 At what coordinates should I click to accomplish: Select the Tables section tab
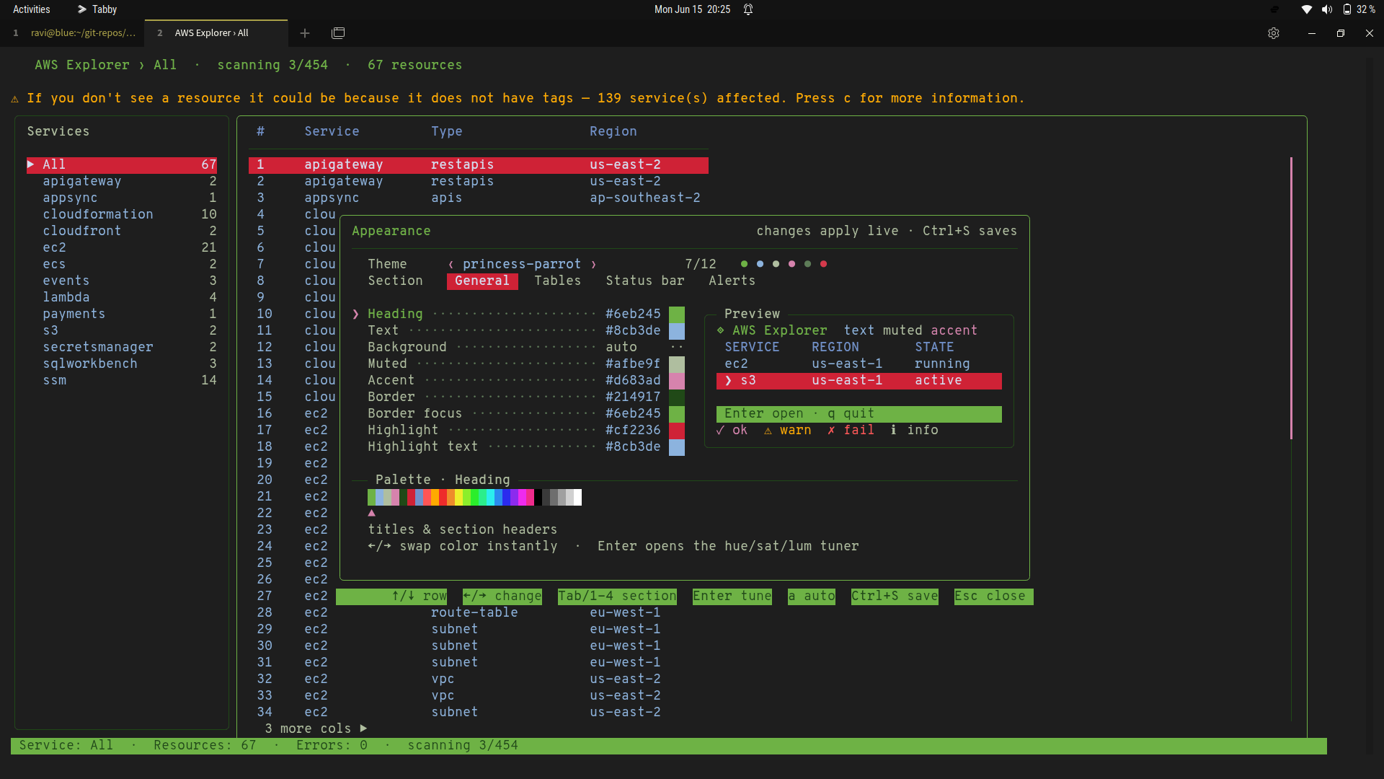pos(557,281)
